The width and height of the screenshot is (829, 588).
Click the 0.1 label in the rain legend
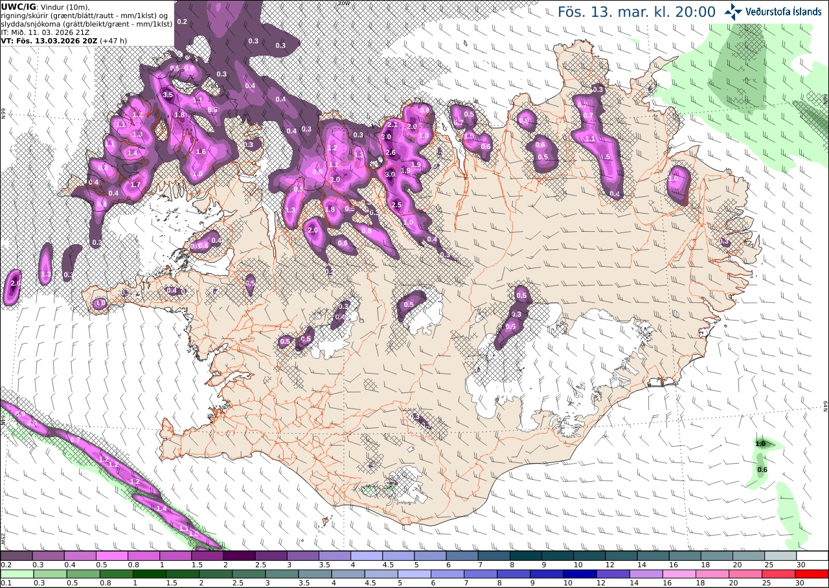coord(5,583)
